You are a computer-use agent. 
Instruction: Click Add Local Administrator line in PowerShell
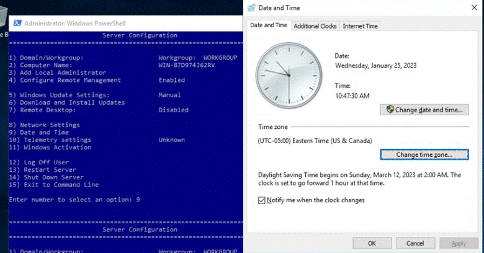(x=58, y=73)
